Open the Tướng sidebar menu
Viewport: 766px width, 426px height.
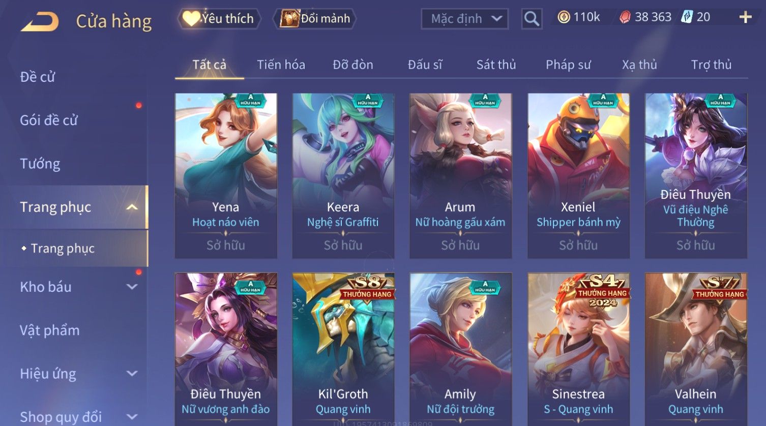pyautogui.click(x=40, y=164)
